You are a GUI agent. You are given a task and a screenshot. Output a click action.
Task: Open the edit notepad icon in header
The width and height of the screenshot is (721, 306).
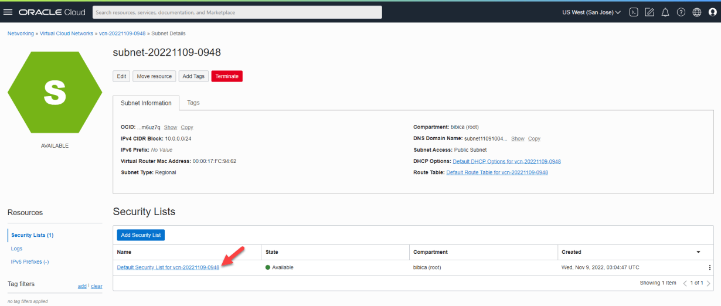click(x=649, y=12)
